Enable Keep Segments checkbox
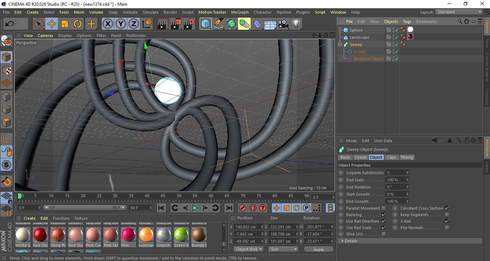 pos(447,215)
